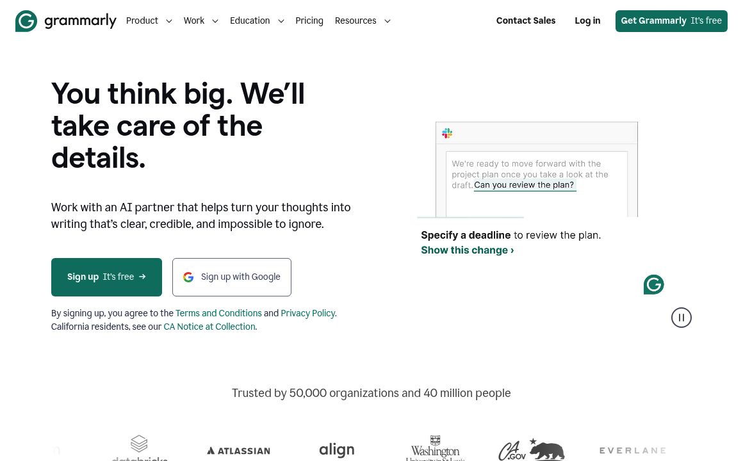This screenshot has height=461, width=743.
Task: Open the Product dropdown menu
Action: click(149, 20)
